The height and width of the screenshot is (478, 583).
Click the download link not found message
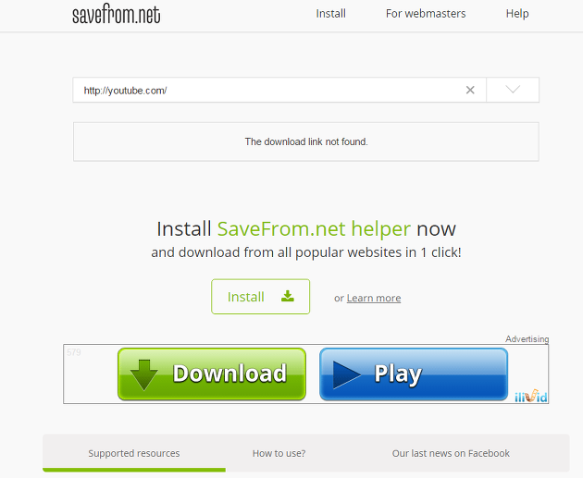coord(306,141)
